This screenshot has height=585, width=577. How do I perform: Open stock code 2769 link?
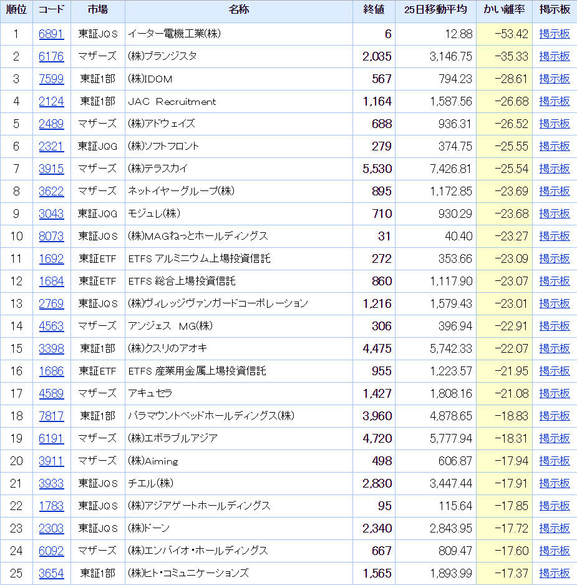(x=51, y=303)
